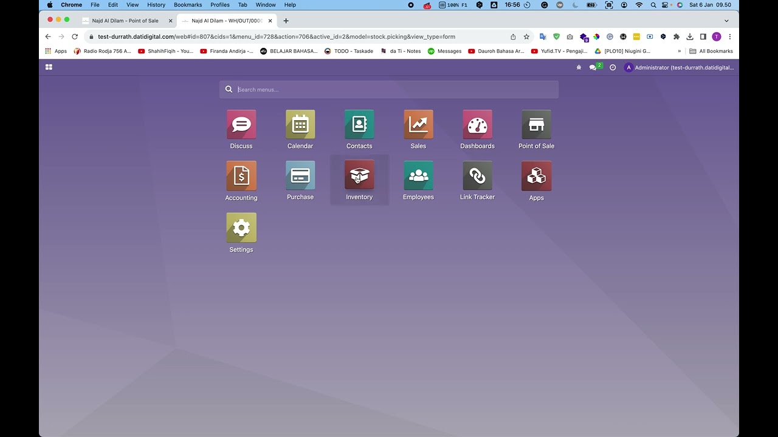Click the Odoo home grid menu icon
This screenshot has width=778, height=437.
click(49, 67)
